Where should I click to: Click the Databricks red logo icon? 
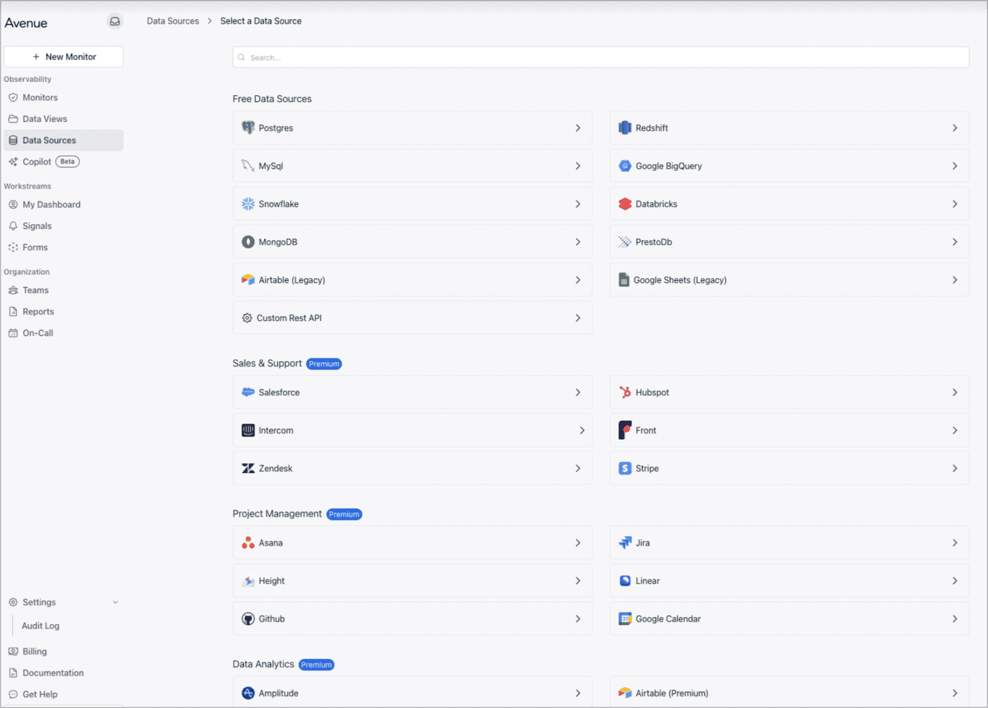625,204
